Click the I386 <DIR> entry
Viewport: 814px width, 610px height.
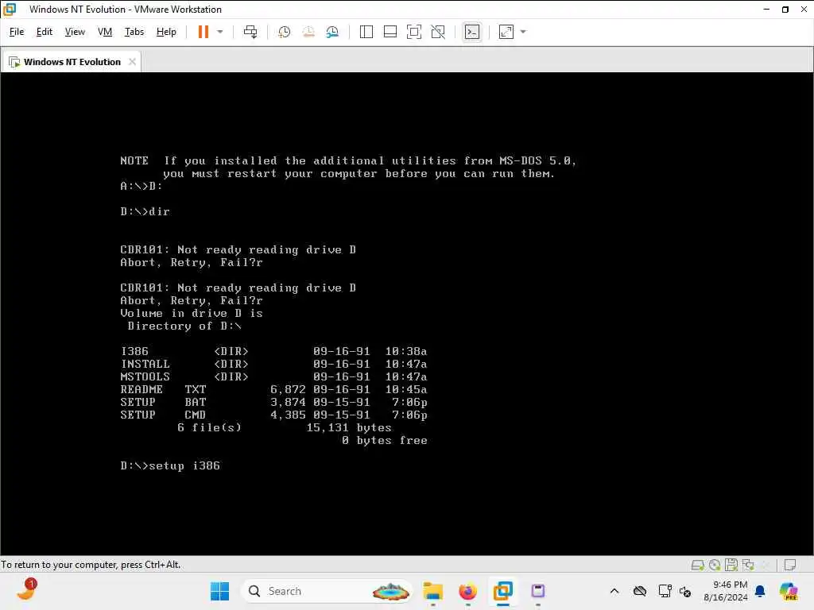point(273,352)
